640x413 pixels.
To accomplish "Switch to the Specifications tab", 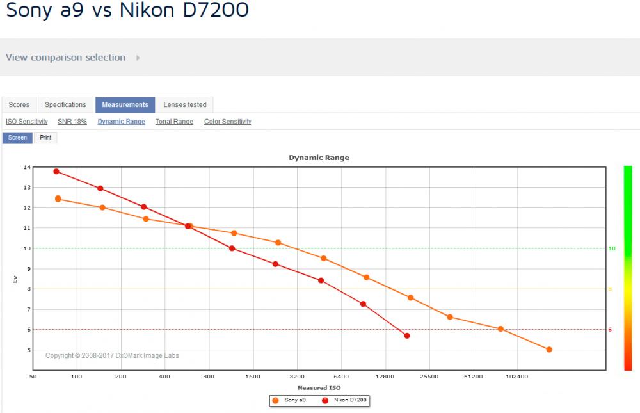I will (65, 104).
